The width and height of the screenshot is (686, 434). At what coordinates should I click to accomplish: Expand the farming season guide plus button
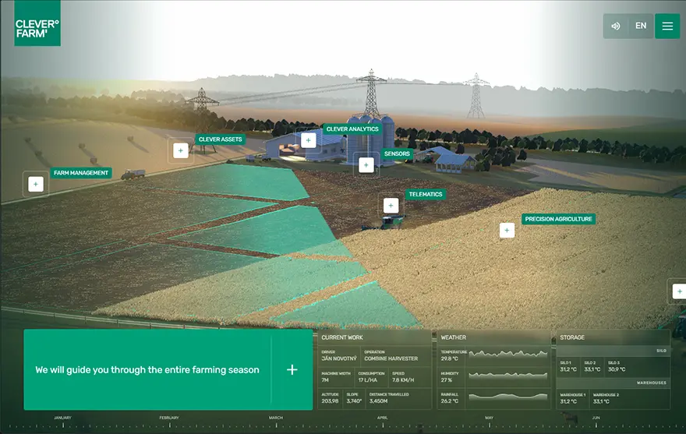(x=292, y=369)
